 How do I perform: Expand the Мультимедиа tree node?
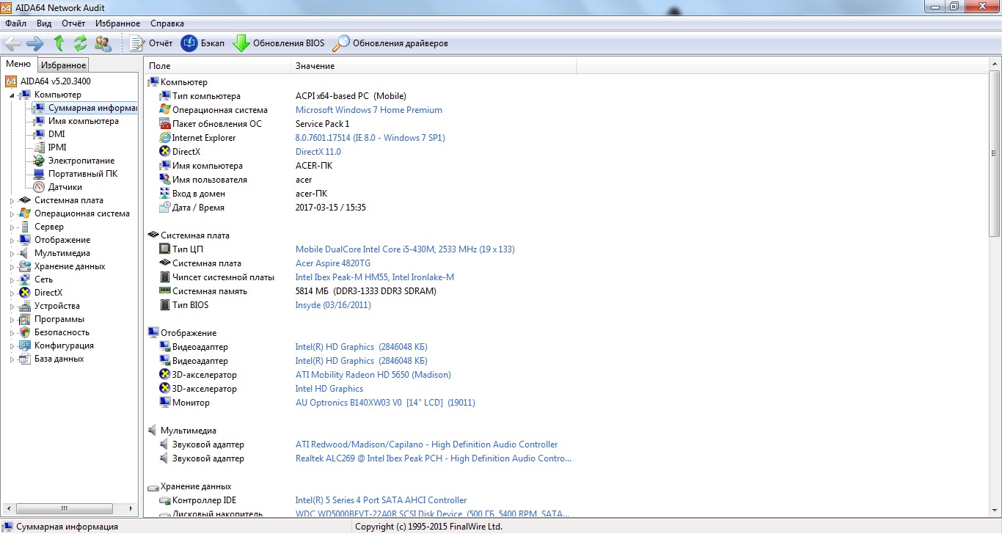(x=12, y=254)
